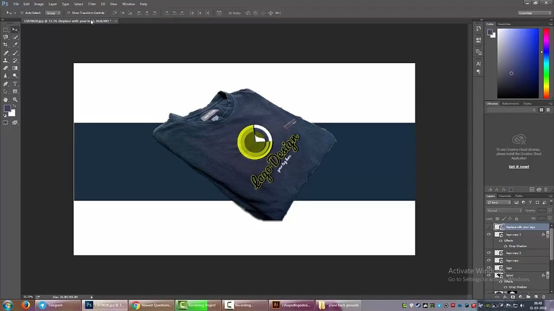Viewport: 554px width, 311px height.
Task: Hide the 'logo copy 2' layer
Action: 489,253
